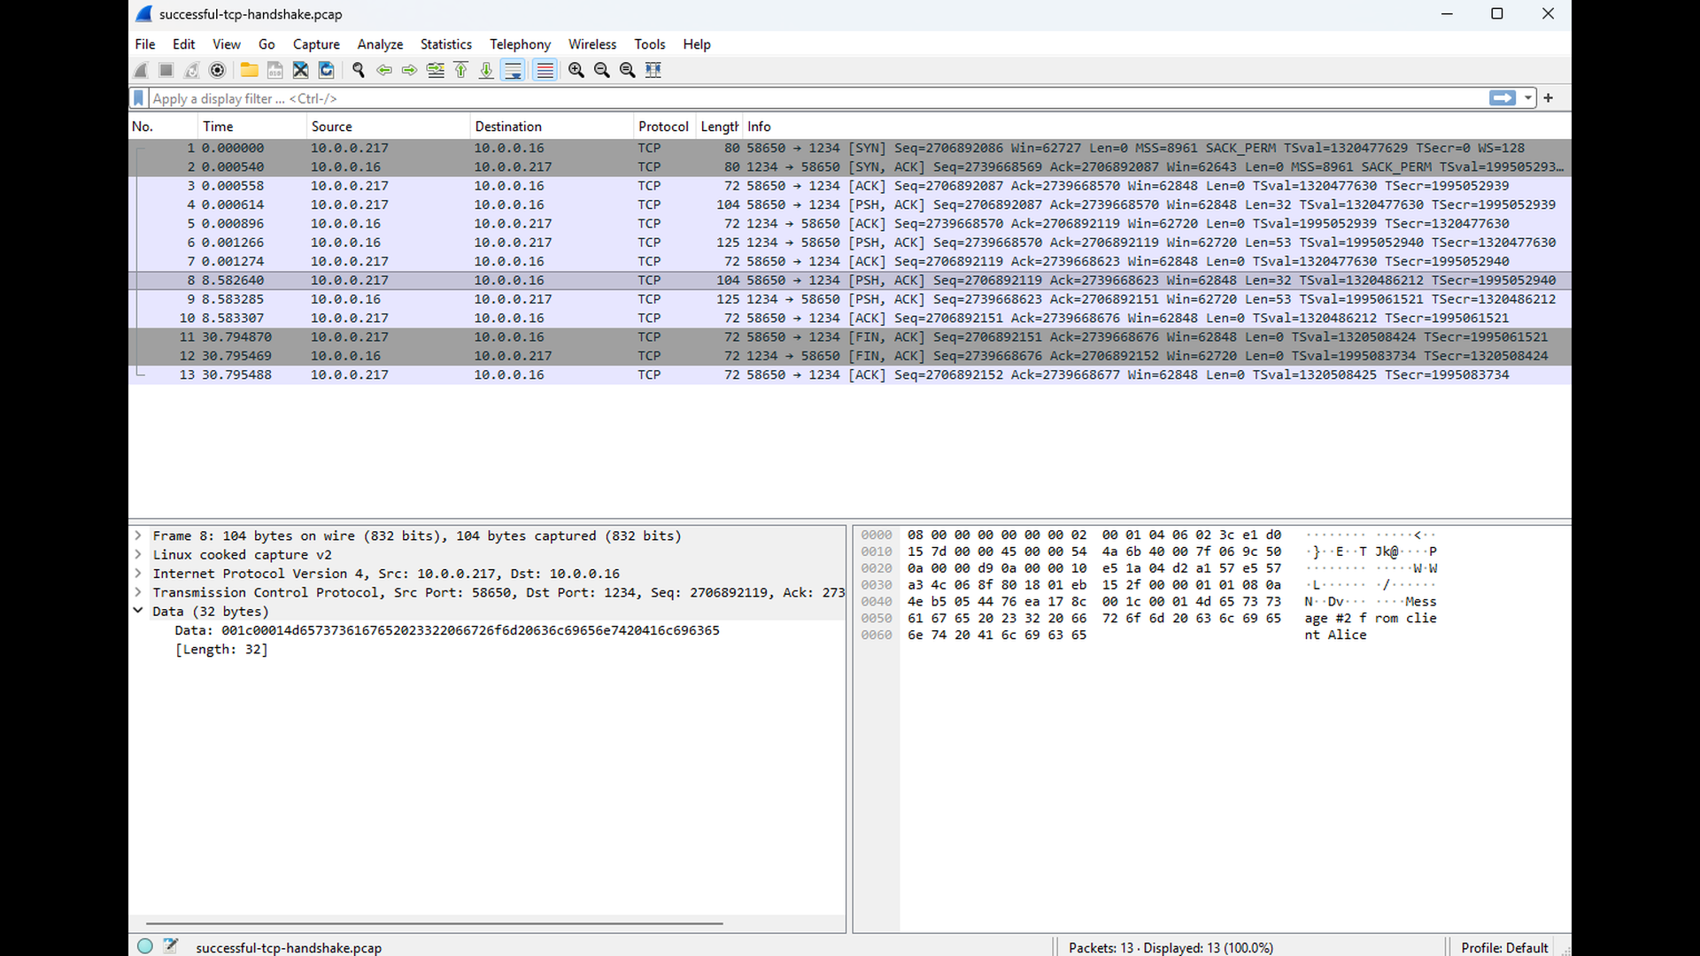Expand the Frame 8 tree entry
This screenshot has height=956, width=1700.
click(x=138, y=536)
